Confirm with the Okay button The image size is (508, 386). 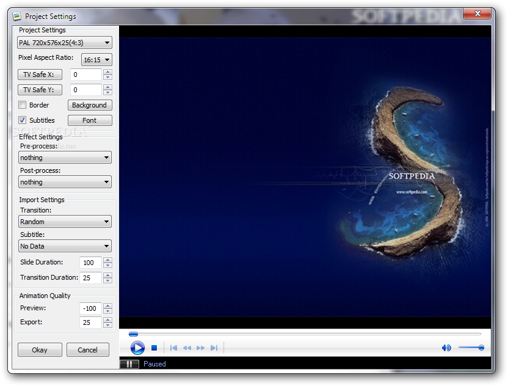(x=40, y=350)
